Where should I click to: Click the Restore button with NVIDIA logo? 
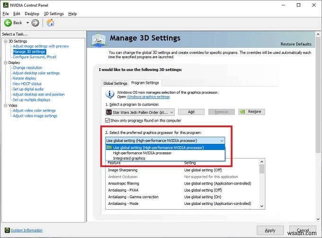[x=252, y=112]
